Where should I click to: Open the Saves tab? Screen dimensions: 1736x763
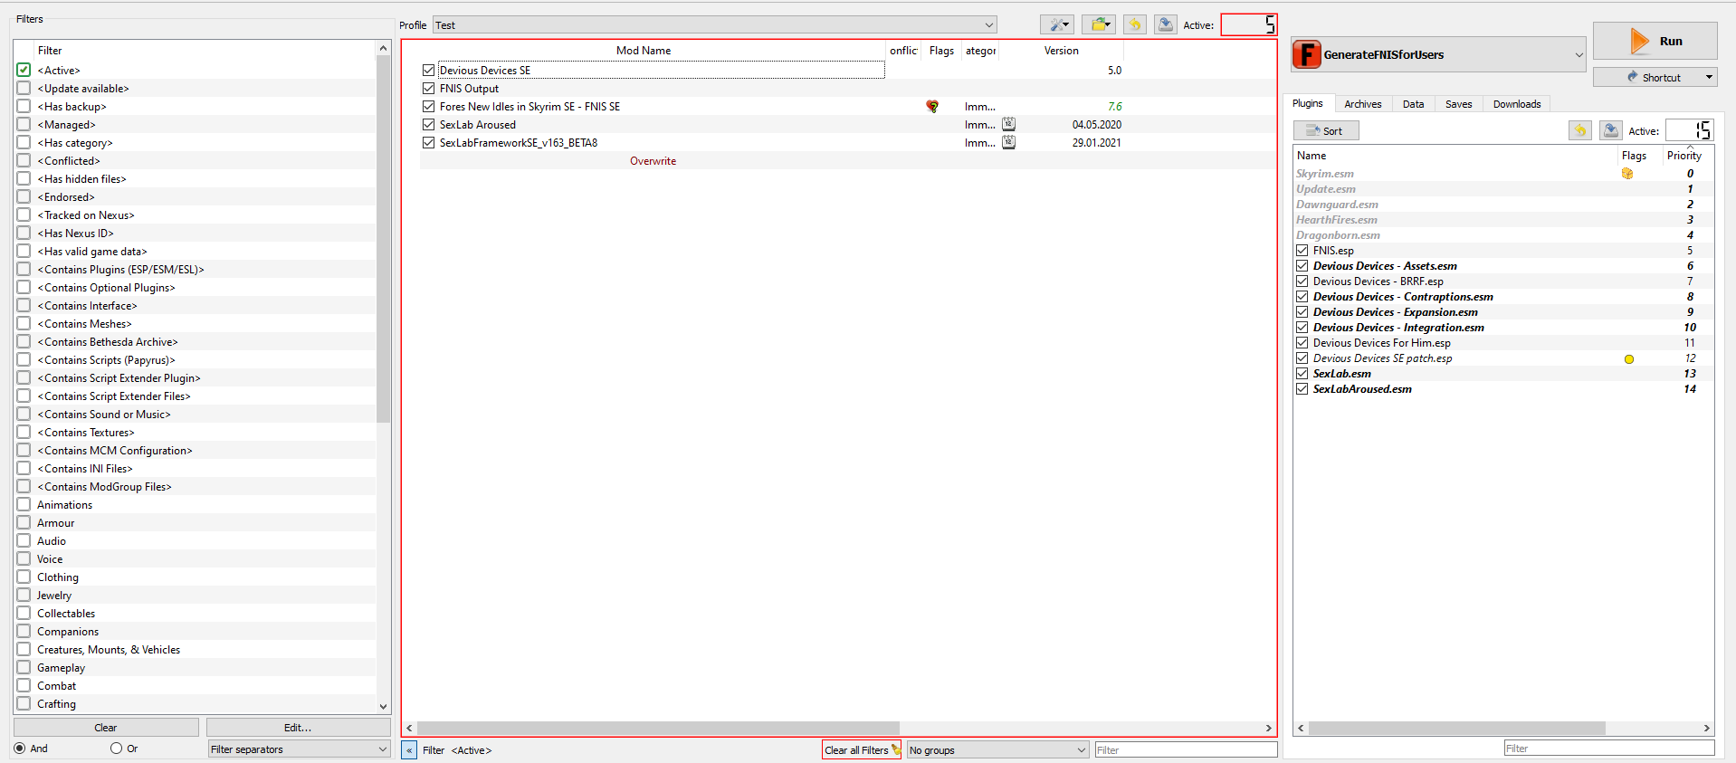tap(1458, 104)
